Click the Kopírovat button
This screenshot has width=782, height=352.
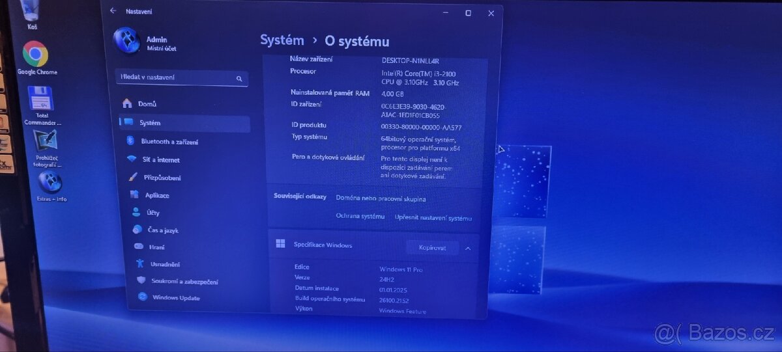coord(433,248)
